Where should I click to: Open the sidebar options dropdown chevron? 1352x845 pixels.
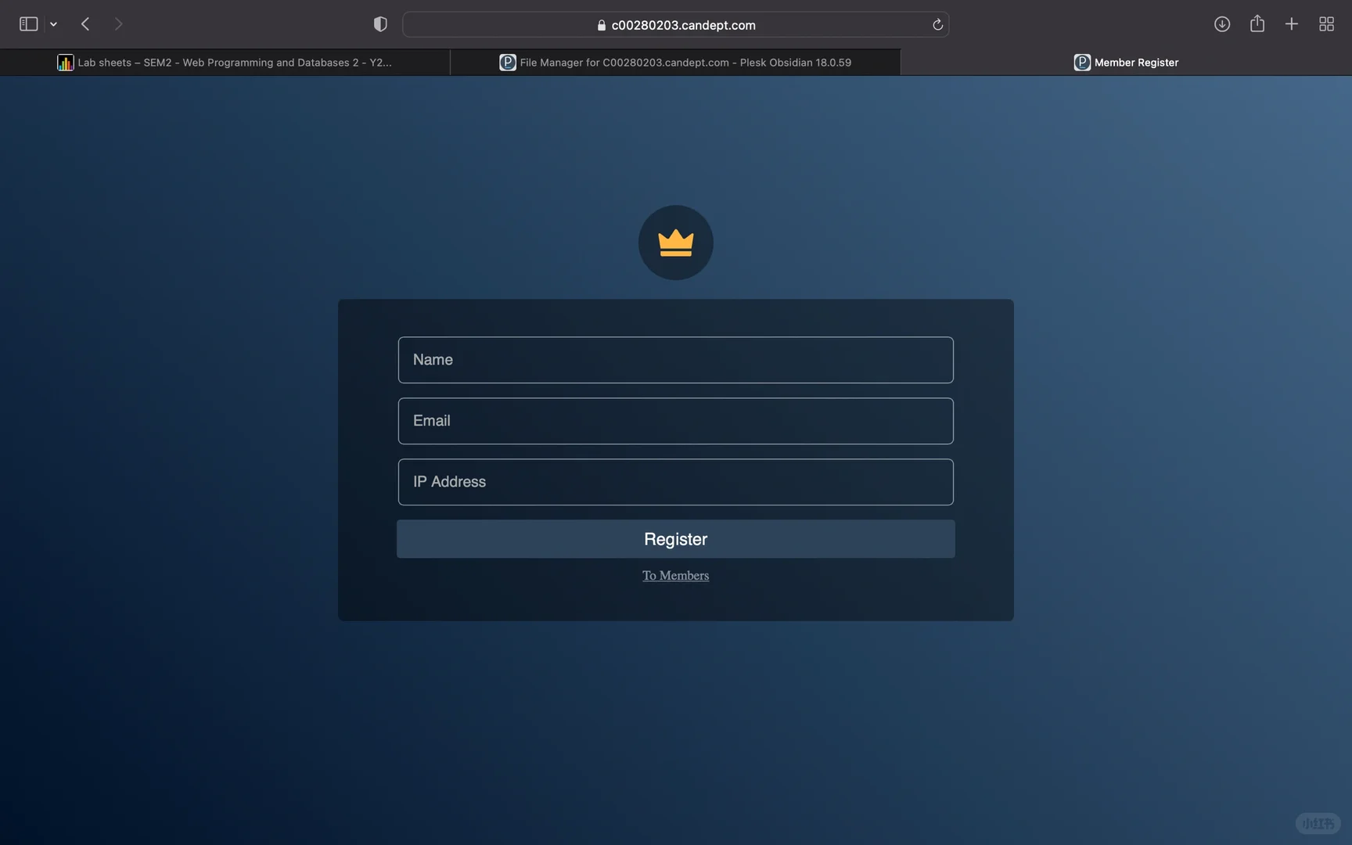[x=53, y=24]
